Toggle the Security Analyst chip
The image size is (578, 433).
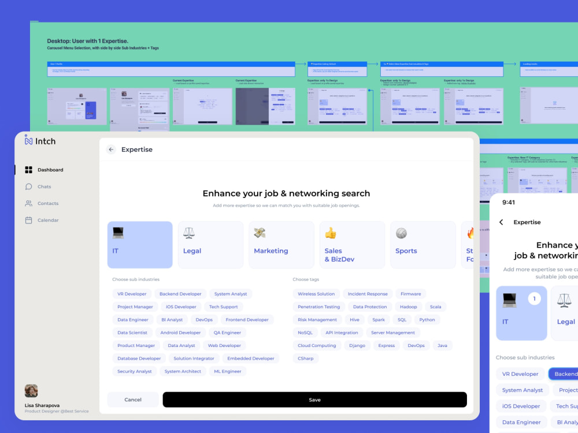[134, 371]
